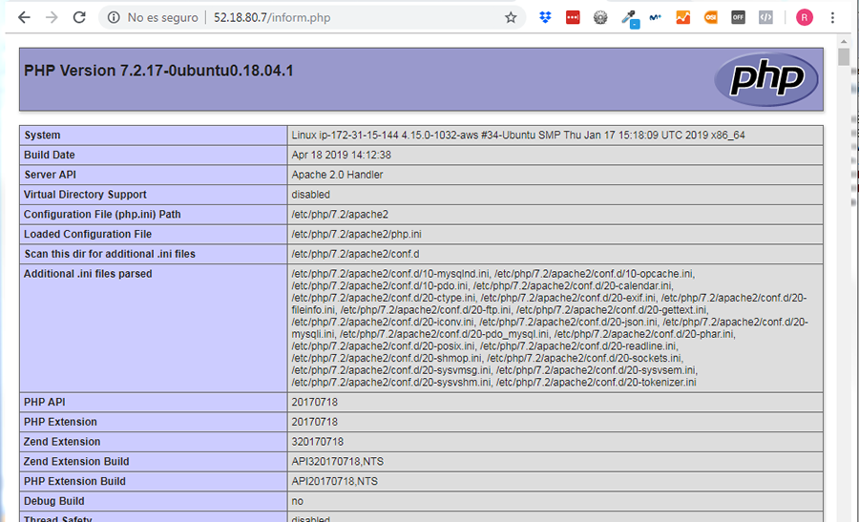This screenshot has width=859, height=522.
Task: Click the 'Loaded Configuration File' label
Action: pyautogui.click(x=88, y=234)
